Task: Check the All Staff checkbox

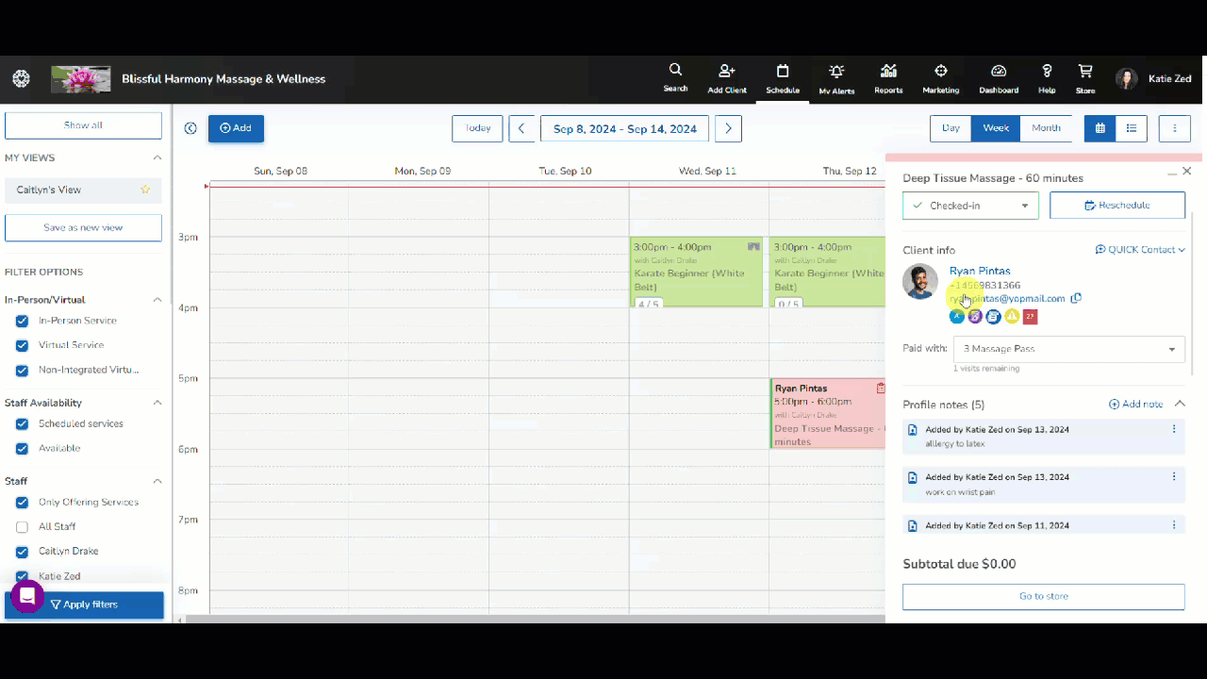Action: coord(22,527)
